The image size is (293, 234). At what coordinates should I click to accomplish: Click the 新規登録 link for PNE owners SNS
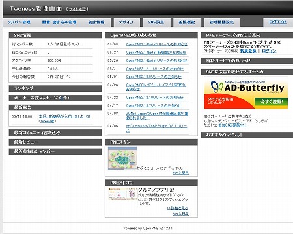248,51
